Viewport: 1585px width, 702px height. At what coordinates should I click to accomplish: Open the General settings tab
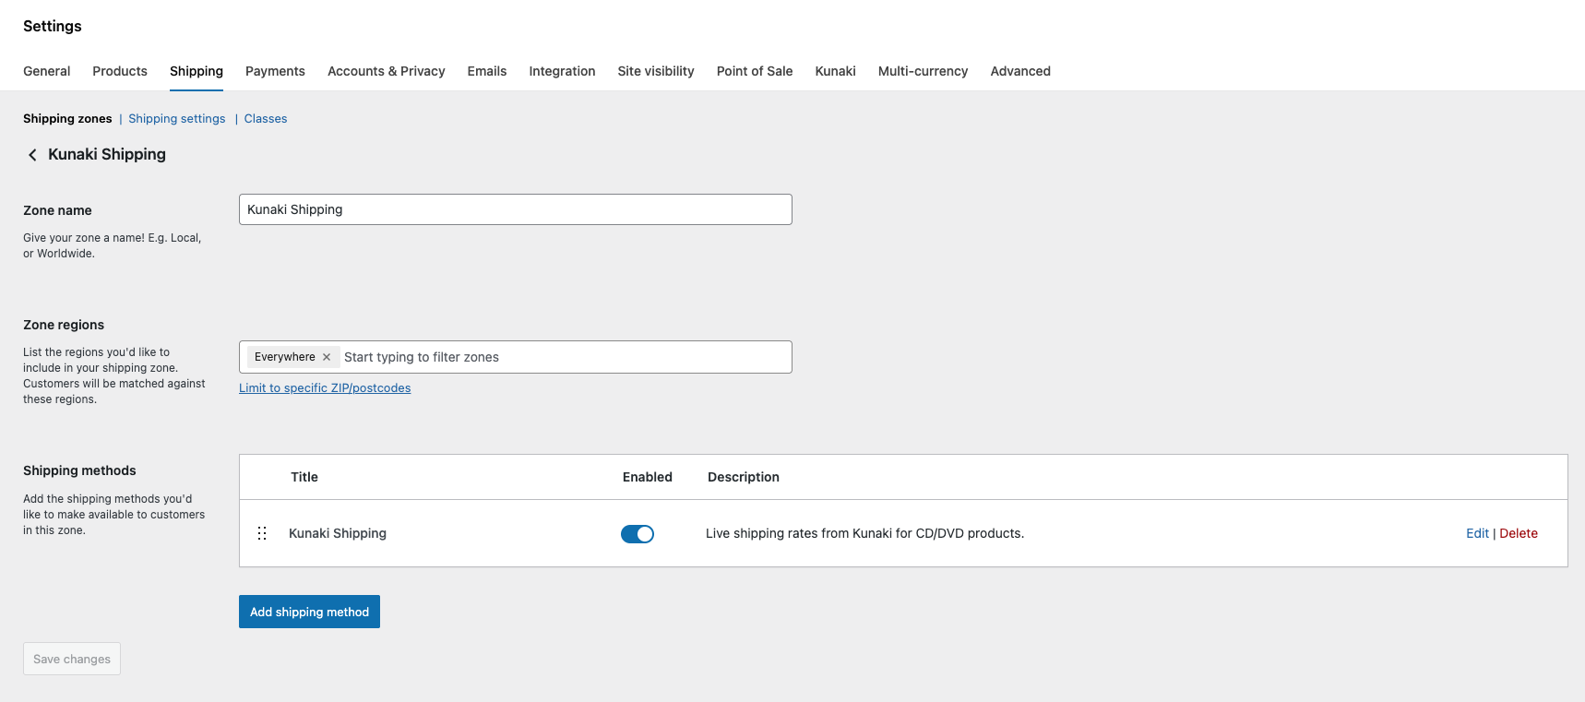point(47,71)
